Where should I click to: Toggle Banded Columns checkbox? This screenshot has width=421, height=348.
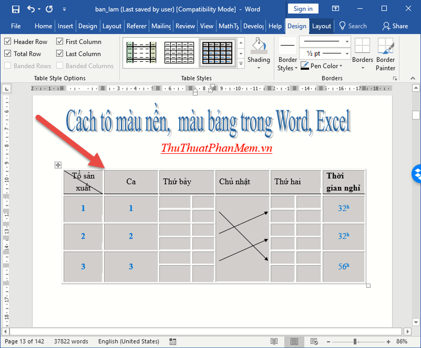[x=60, y=66]
